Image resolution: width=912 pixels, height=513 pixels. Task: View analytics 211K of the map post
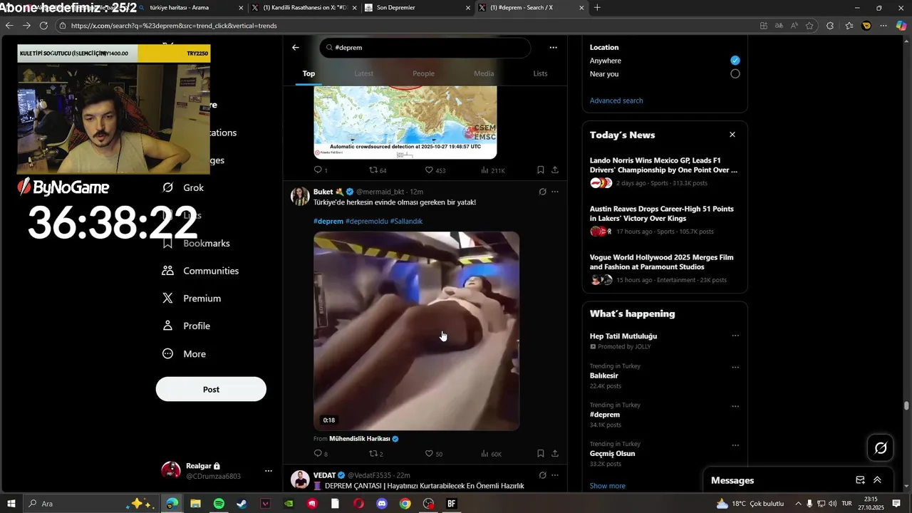(492, 170)
